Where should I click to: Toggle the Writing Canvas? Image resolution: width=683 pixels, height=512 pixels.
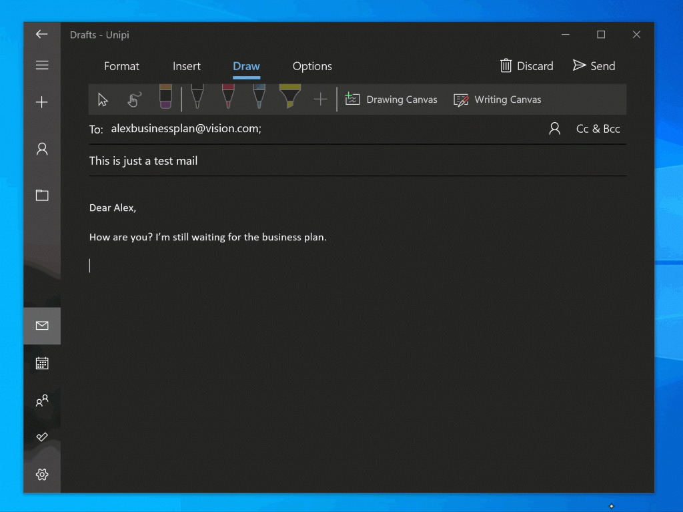(498, 99)
